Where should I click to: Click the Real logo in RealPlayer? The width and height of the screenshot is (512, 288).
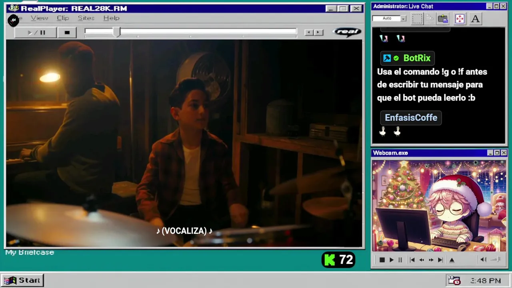(x=347, y=32)
